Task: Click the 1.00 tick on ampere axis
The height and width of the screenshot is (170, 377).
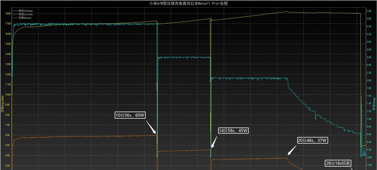Action: (x=369, y=119)
